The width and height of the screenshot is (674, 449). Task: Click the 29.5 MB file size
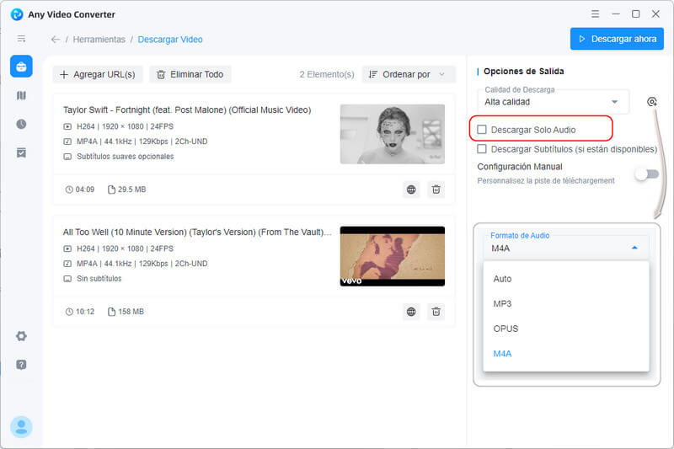(x=132, y=190)
